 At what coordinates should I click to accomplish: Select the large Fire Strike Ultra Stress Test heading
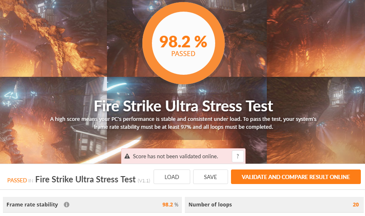pyautogui.click(x=184, y=106)
